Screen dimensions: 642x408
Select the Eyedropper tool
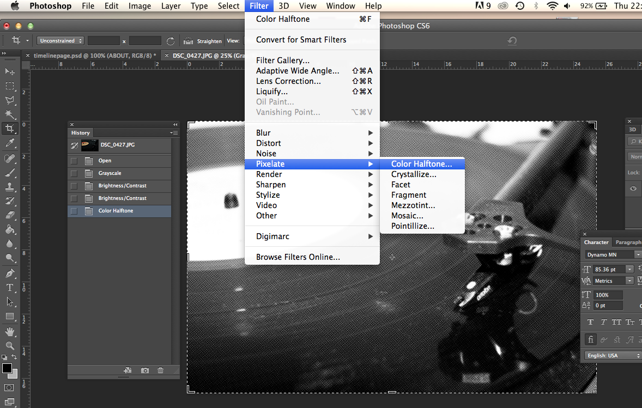pyautogui.click(x=10, y=143)
